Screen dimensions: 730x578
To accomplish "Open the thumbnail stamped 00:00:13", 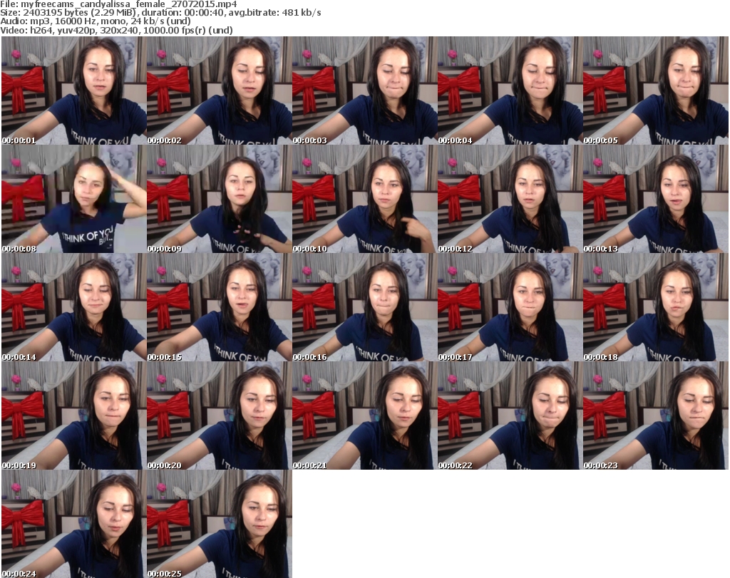I will point(656,199).
